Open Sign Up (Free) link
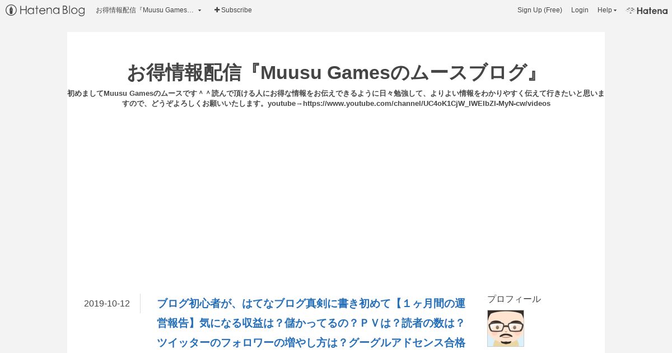This screenshot has height=353, width=672. point(539,10)
